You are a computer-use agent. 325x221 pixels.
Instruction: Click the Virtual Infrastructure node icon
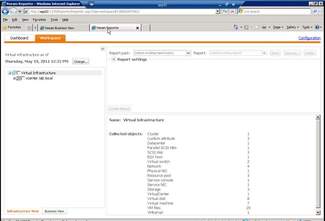pyautogui.click(x=14, y=73)
